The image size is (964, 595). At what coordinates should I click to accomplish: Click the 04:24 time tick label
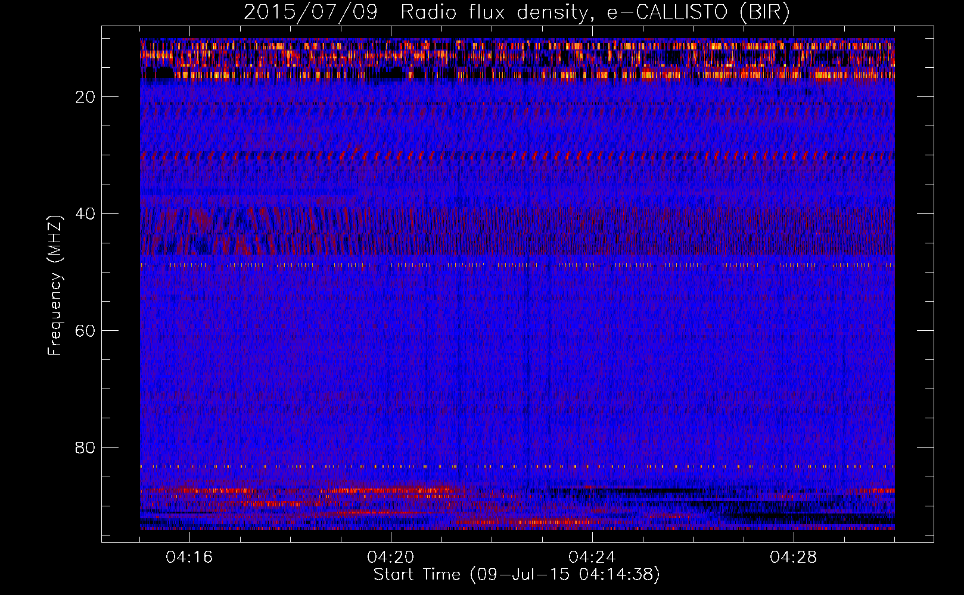pyautogui.click(x=592, y=557)
